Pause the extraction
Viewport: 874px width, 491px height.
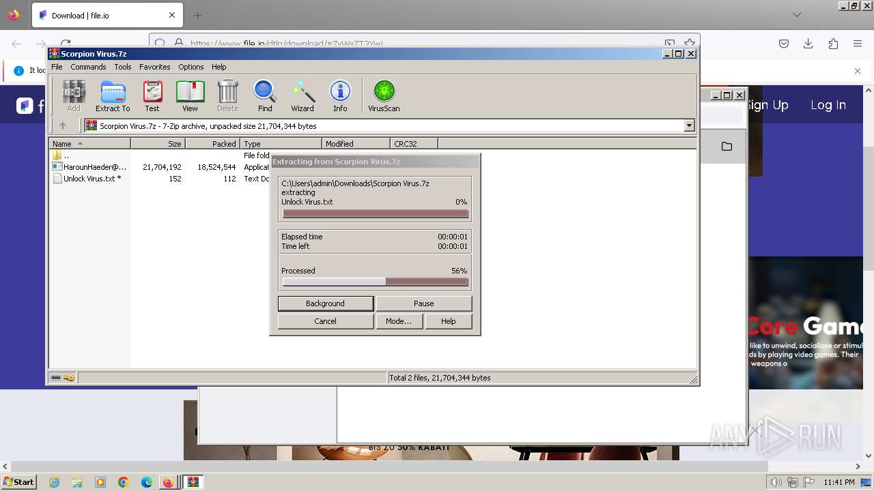[423, 303]
